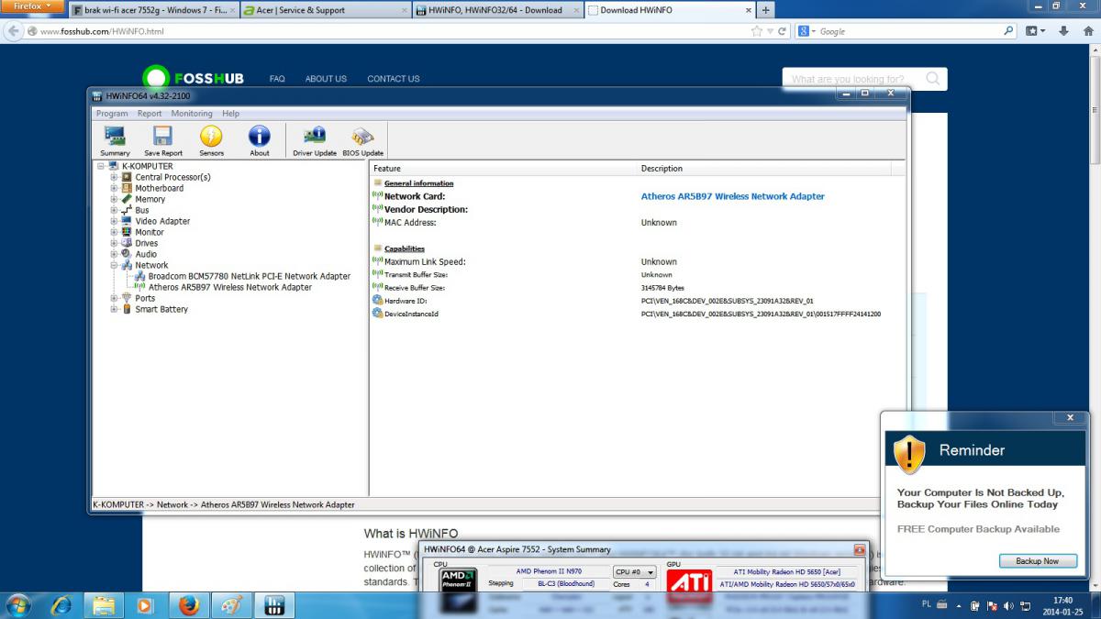
Task: Expand the Memory node
Action: 115,199
